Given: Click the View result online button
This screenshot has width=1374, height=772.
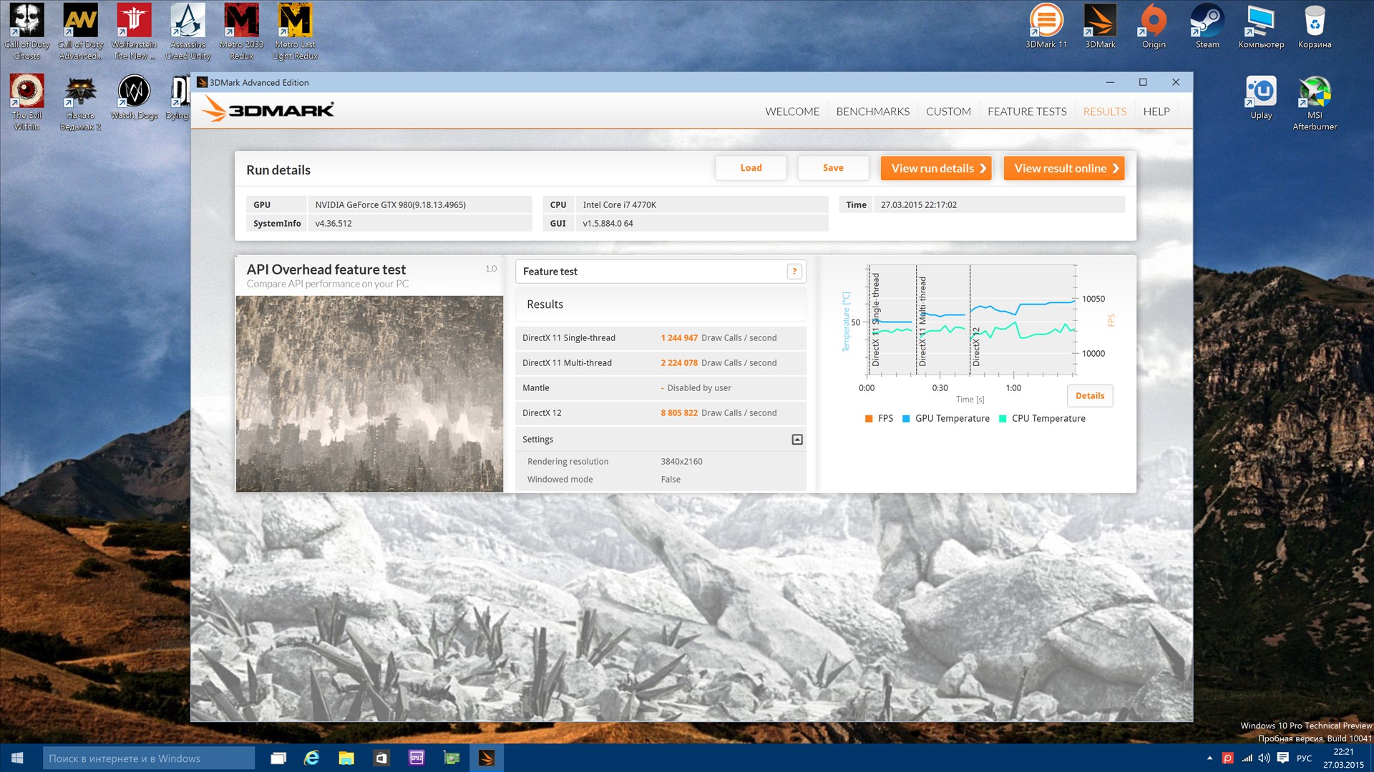Looking at the screenshot, I should click(1064, 169).
